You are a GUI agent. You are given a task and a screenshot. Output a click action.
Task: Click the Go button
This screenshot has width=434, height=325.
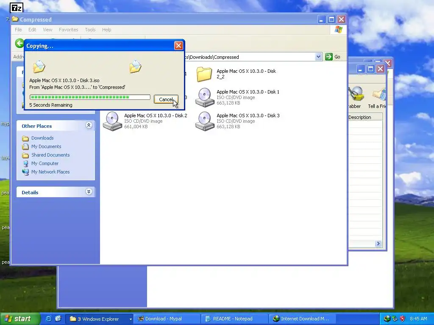pos(333,57)
